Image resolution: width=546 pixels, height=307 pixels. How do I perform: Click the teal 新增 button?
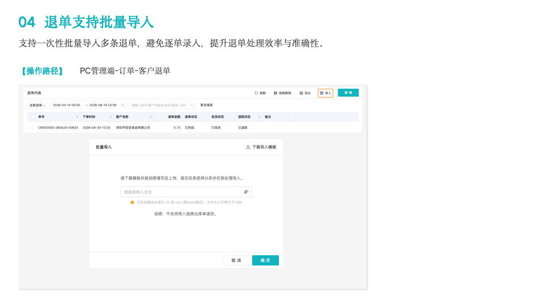click(348, 93)
